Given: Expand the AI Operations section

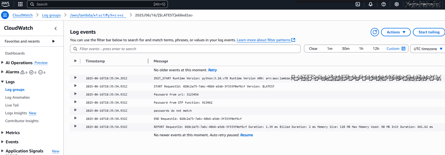Looking at the screenshot, I should 2,62.
